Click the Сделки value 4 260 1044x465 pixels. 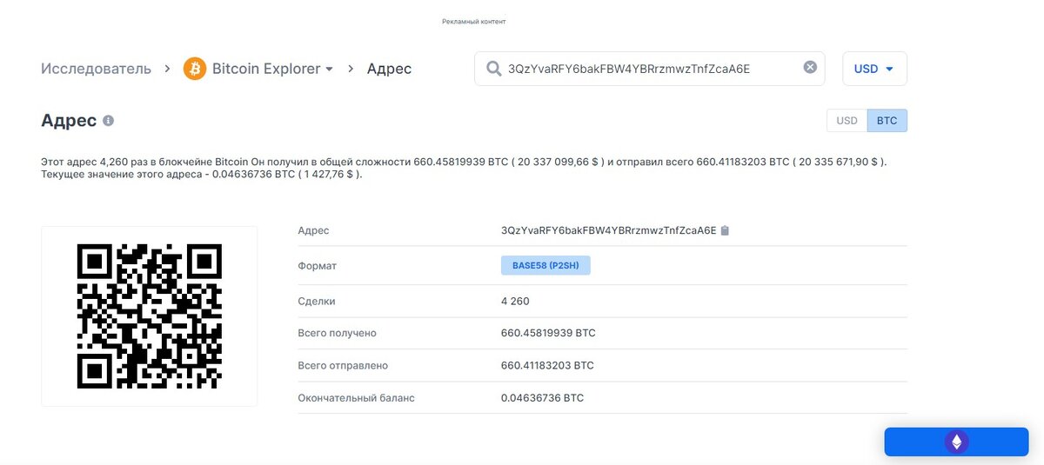pyautogui.click(x=515, y=301)
